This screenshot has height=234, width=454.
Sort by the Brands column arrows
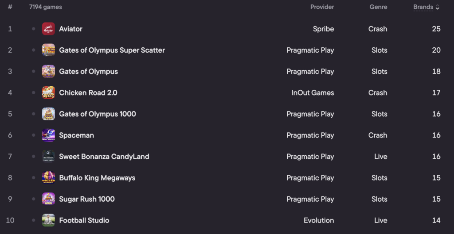438,7
